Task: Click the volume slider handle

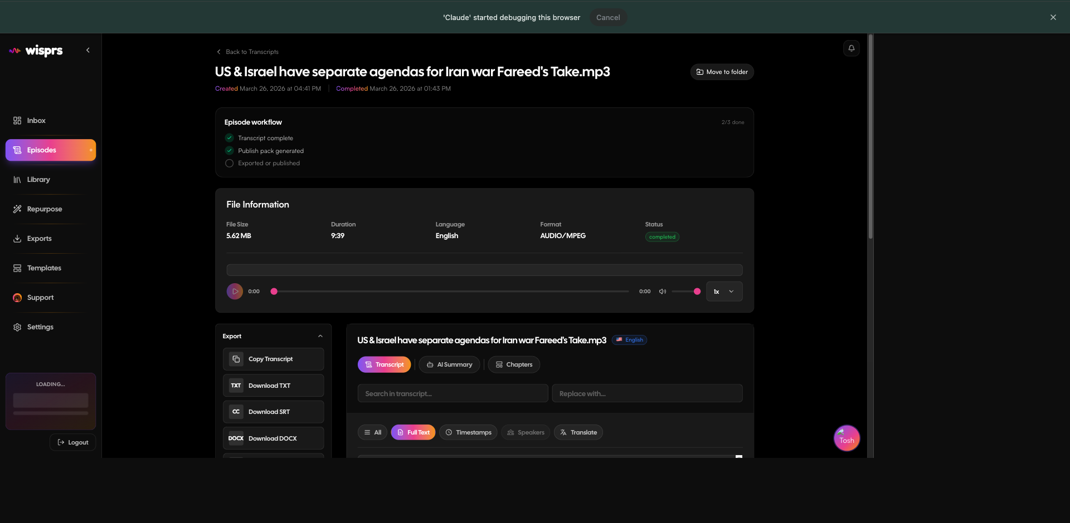Action: point(697,292)
